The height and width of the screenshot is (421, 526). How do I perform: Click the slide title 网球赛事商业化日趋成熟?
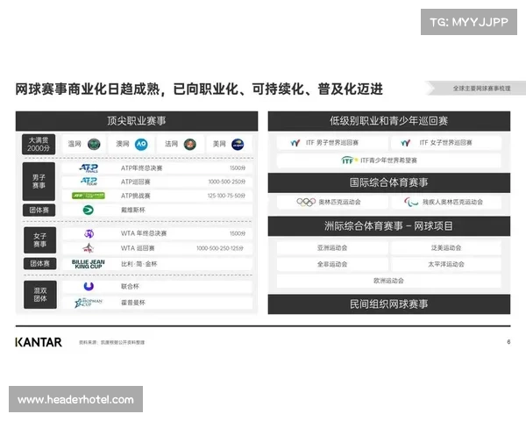(x=199, y=89)
